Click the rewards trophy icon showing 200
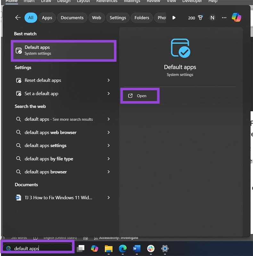Image resolution: width=253 pixels, height=256 pixels. [x=201, y=18]
